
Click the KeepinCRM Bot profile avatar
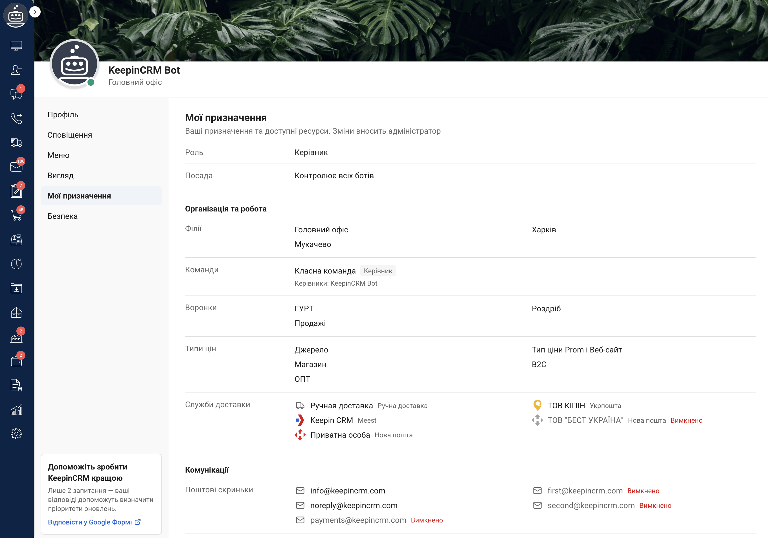tap(74, 63)
